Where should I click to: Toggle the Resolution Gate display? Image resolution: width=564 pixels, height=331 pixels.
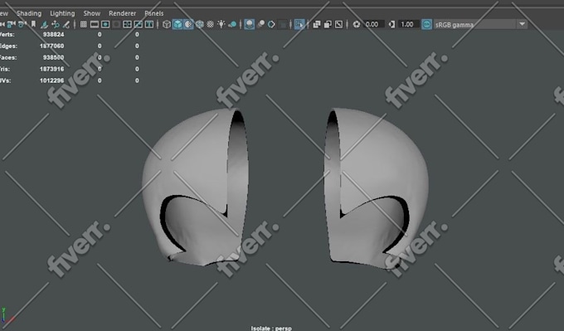[x=105, y=24]
